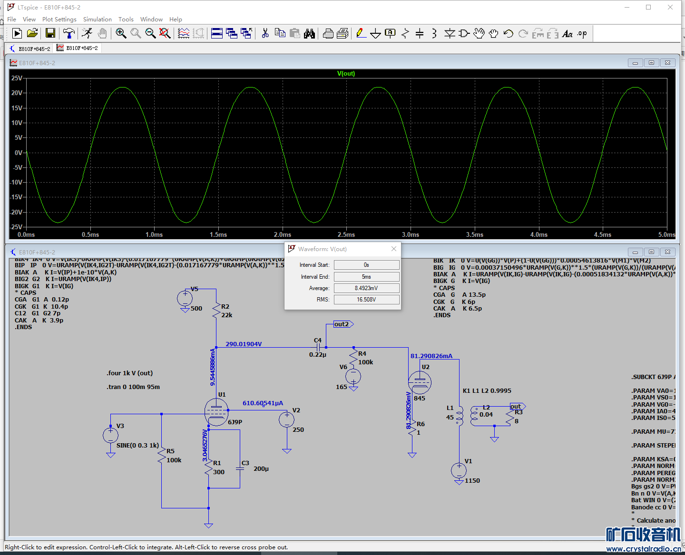Open the Plot Settings menu
The width and height of the screenshot is (685, 555).
[x=59, y=19]
